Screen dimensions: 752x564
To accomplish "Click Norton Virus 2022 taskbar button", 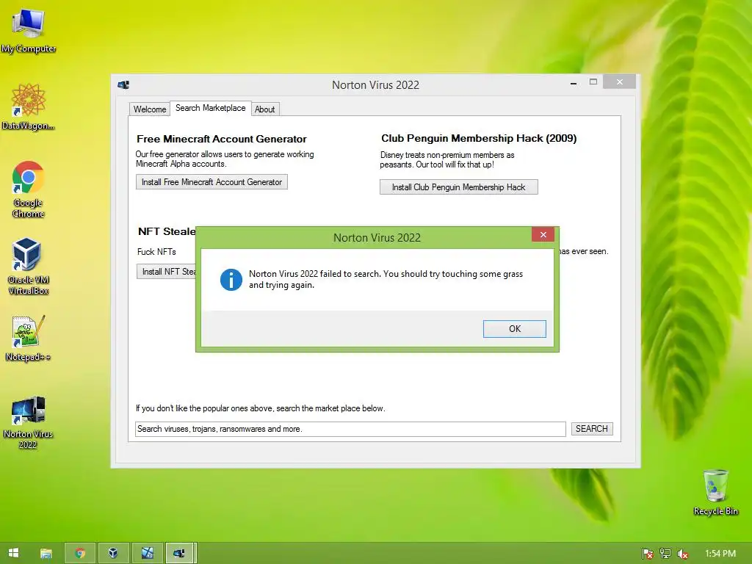I will [x=180, y=553].
